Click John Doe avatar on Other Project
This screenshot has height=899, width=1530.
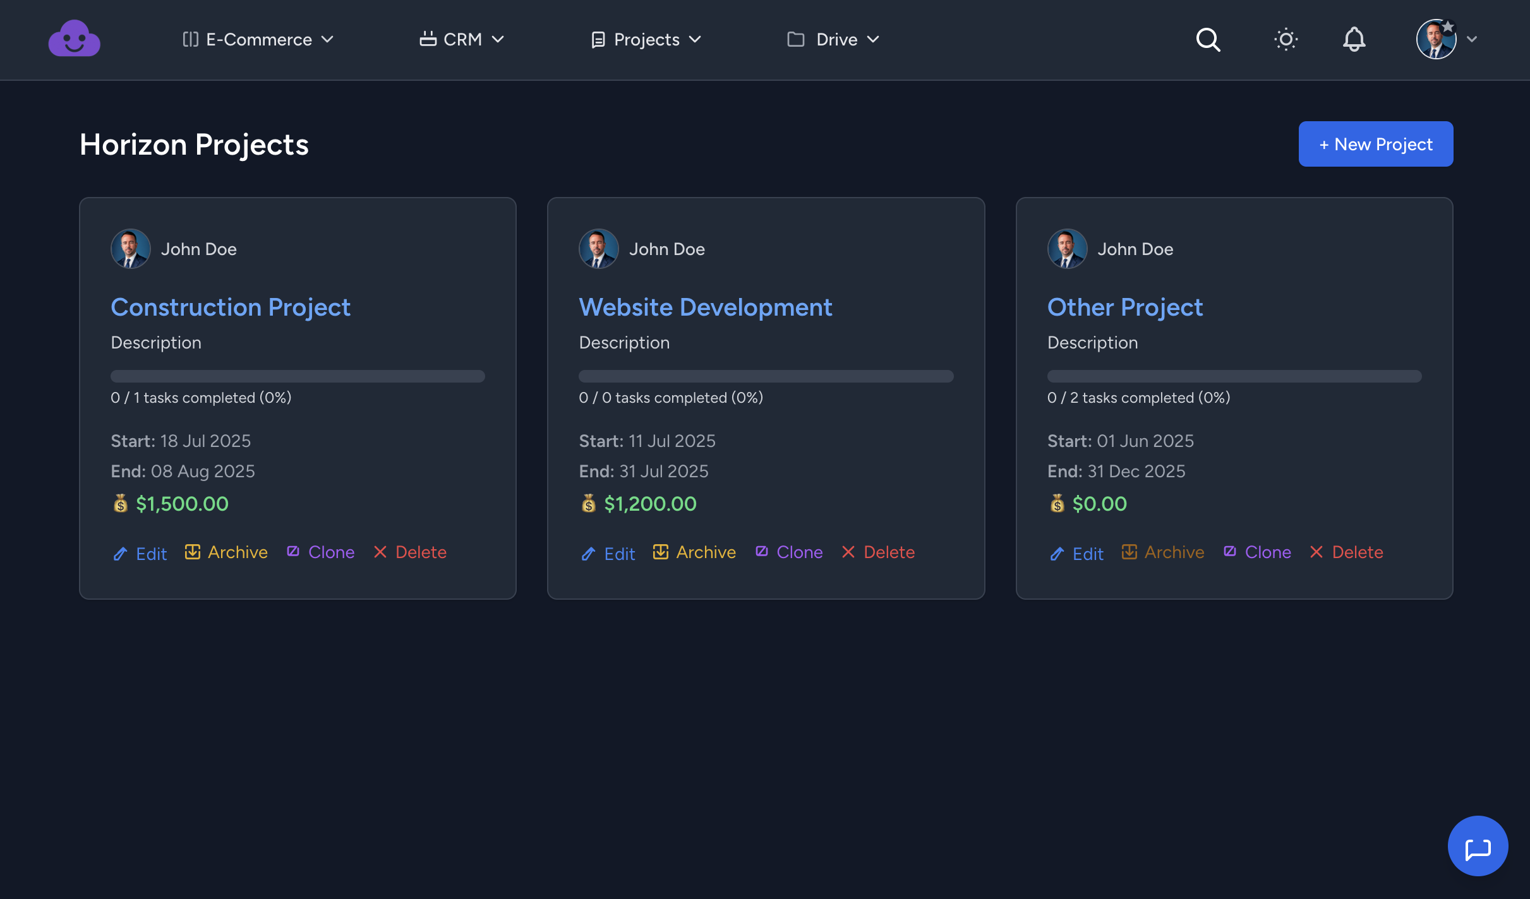click(1067, 249)
